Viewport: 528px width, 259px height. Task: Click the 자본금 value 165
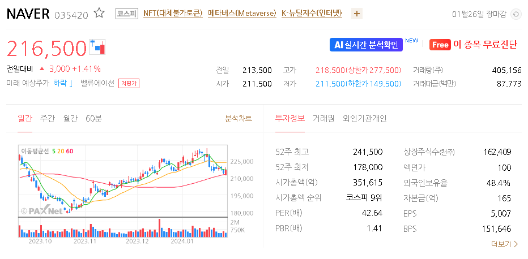[504, 198]
